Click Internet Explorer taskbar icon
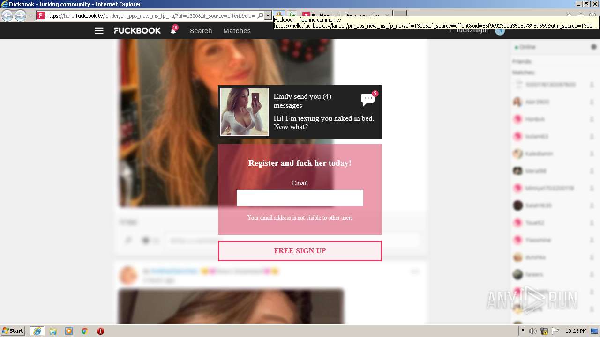 tap(37, 331)
